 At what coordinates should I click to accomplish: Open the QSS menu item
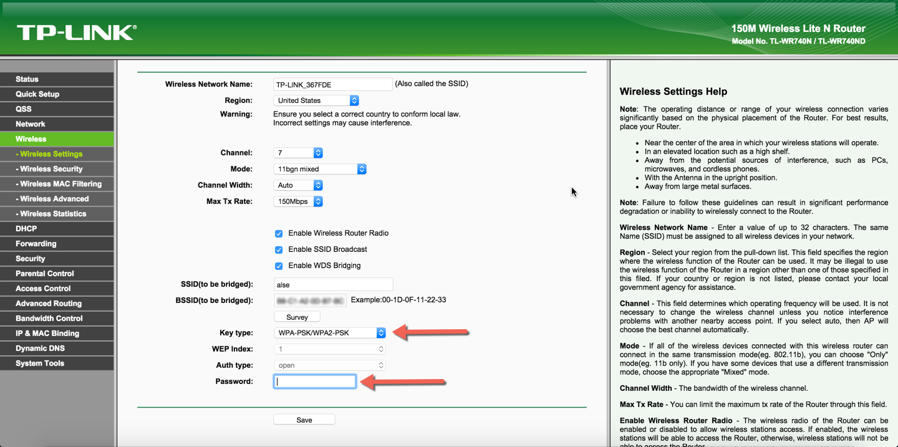pyautogui.click(x=57, y=109)
